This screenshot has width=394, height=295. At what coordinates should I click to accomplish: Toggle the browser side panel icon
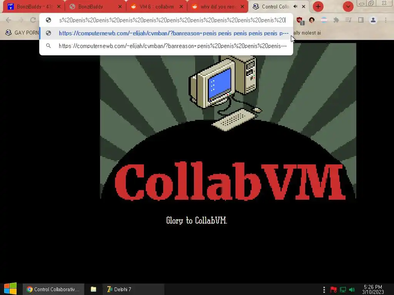tap(361, 20)
